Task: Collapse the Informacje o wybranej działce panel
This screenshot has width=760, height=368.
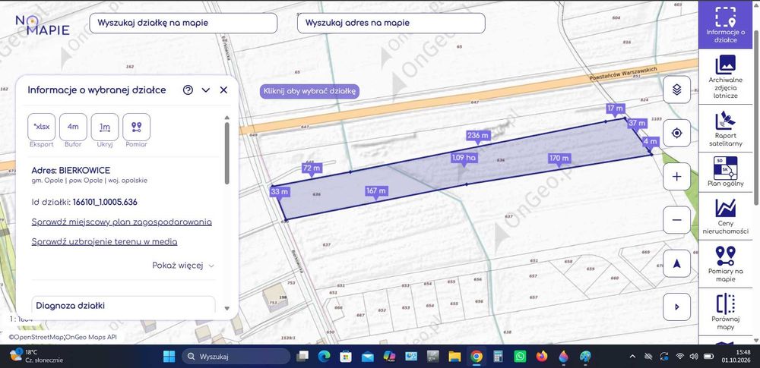Action: point(205,90)
